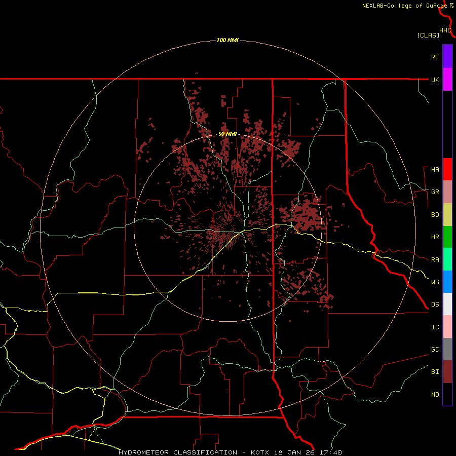This screenshot has height=456, width=456.
Task: Click the WS blue legend color swatch
Action: pyautogui.click(x=447, y=282)
